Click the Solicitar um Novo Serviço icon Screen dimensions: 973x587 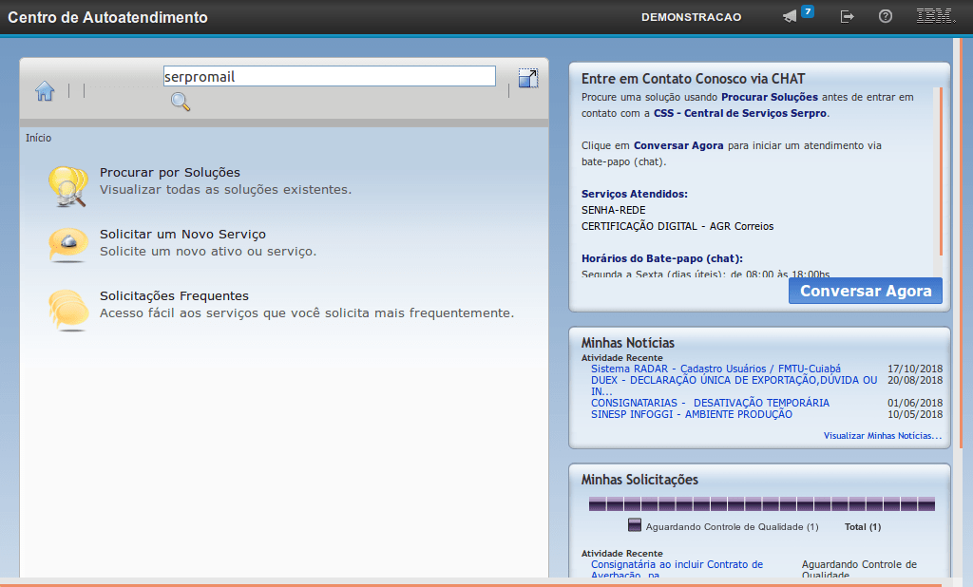tap(67, 245)
